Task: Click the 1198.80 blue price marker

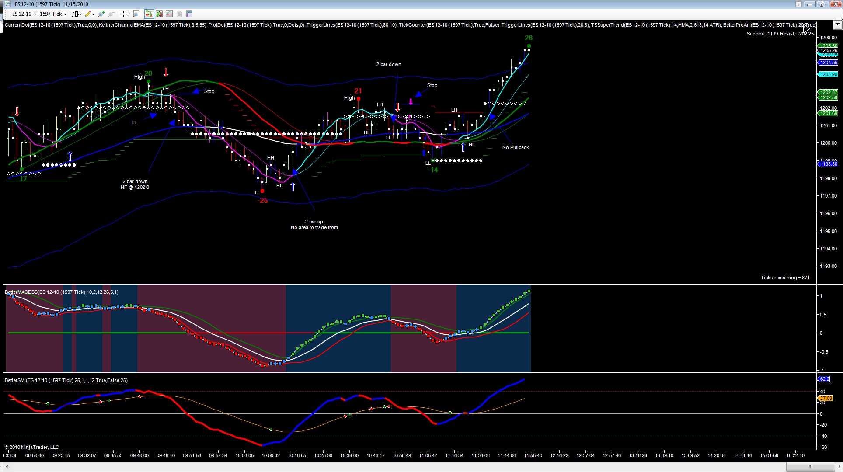Action: click(x=829, y=164)
